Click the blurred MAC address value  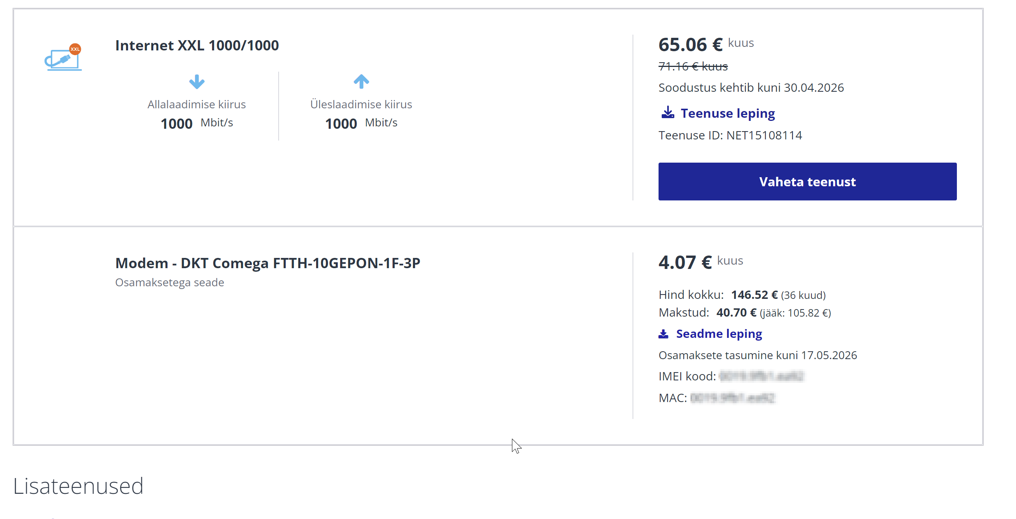pyautogui.click(x=732, y=398)
